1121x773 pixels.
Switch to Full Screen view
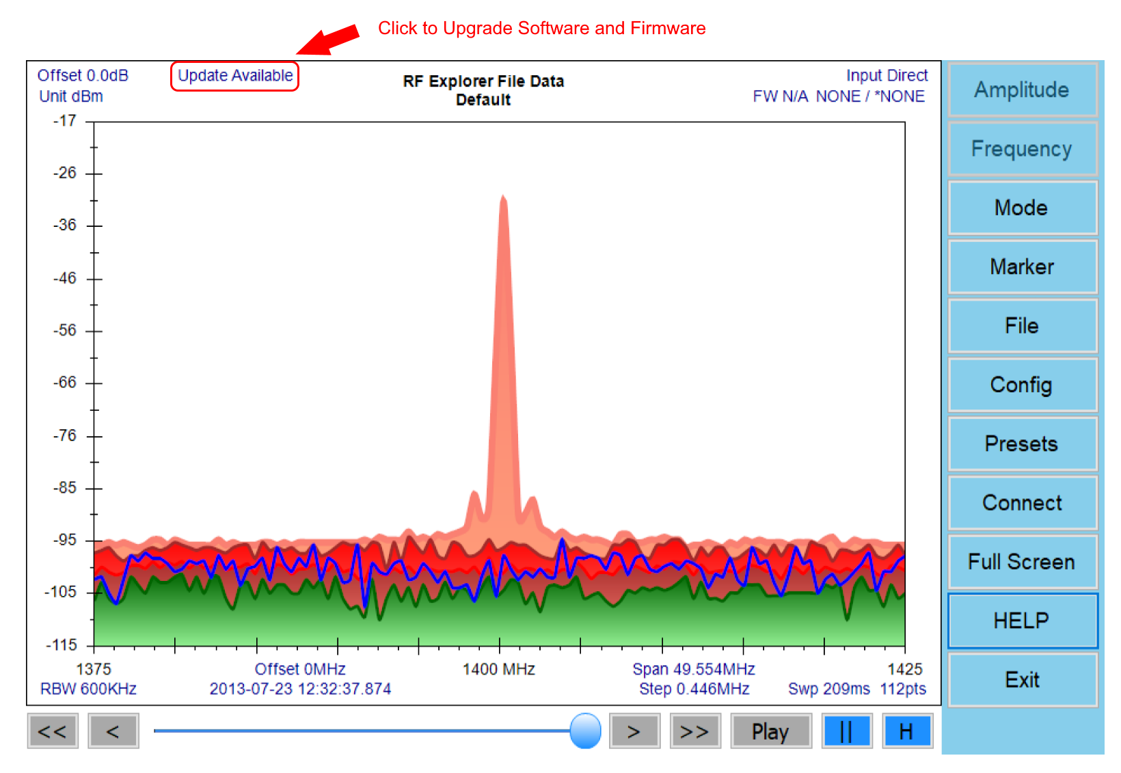click(1022, 562)
